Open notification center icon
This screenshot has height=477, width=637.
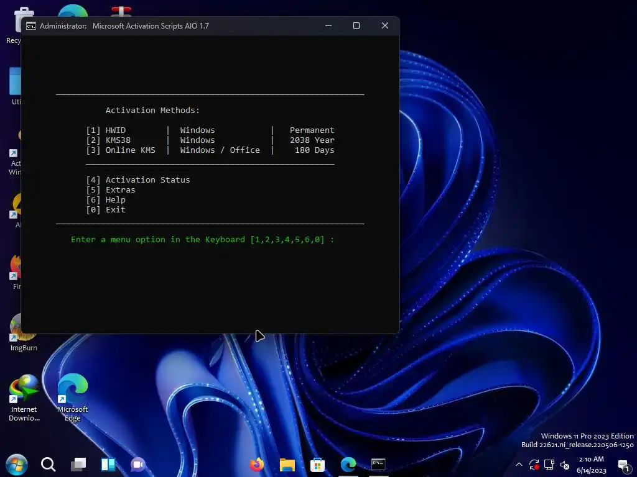624,465
